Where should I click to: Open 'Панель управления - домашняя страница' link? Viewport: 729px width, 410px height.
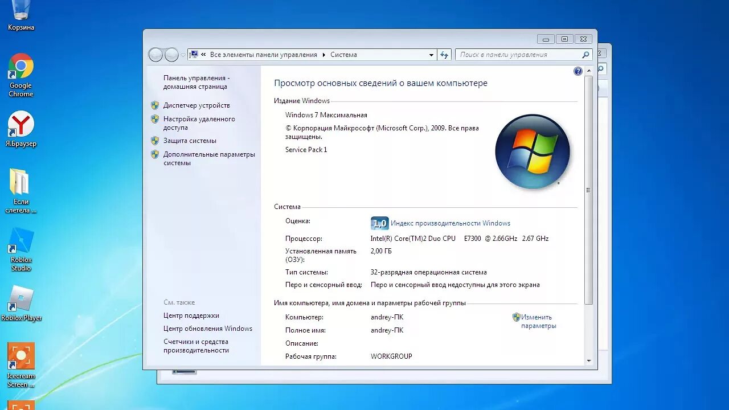(x=196, y=82)
